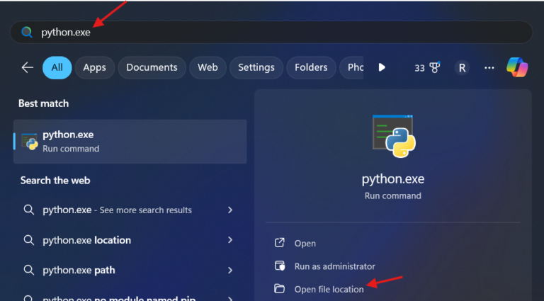544x301 pixels.
Task: Click search icon beside 'python.exe location'
Action: click(x=29, y=240)
